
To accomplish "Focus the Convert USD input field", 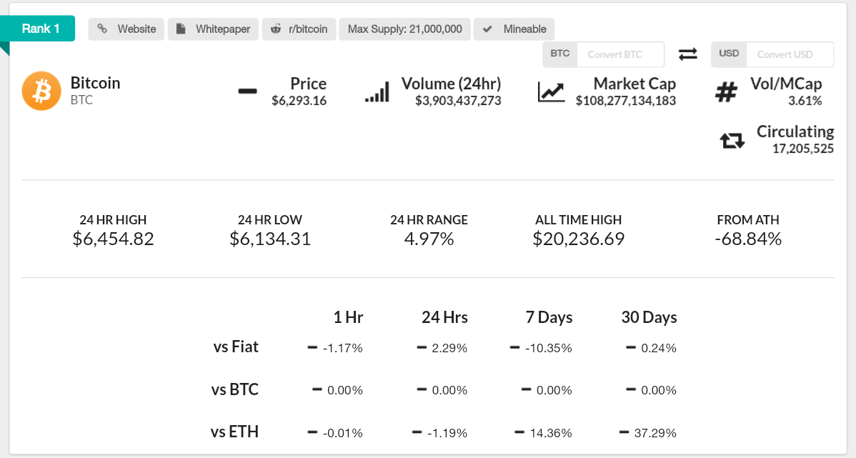I will point(789,54).
